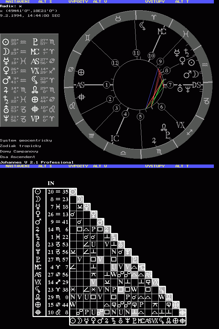
Task: Click the blue aspect line in the chart
Action: pyautogui.click(x=152, y=87)
